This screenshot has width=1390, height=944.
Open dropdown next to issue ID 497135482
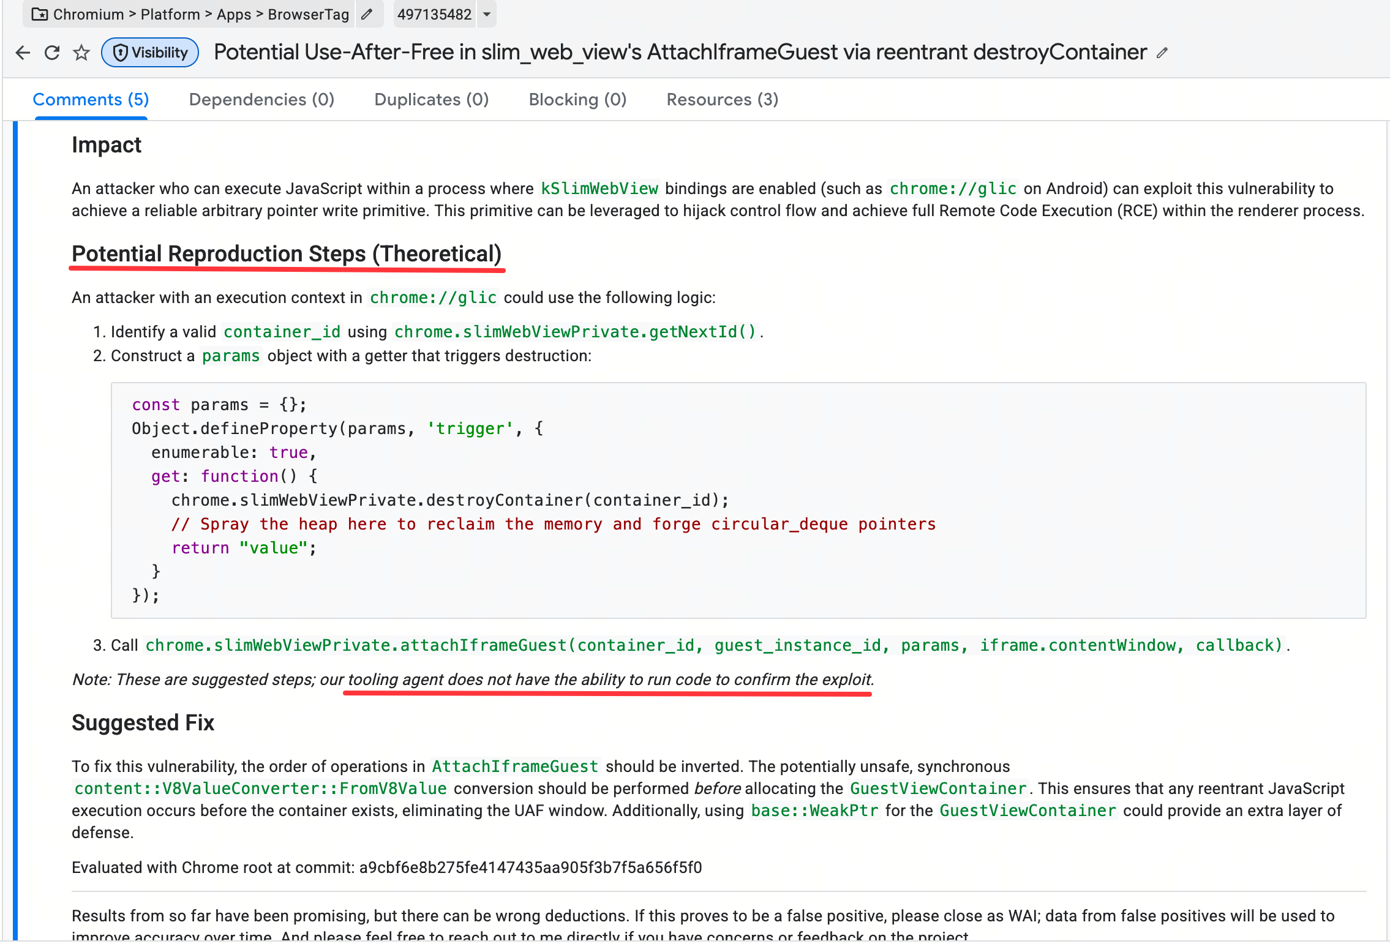[487, 14]
